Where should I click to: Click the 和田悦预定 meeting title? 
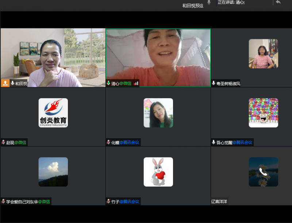click(193, 5)
